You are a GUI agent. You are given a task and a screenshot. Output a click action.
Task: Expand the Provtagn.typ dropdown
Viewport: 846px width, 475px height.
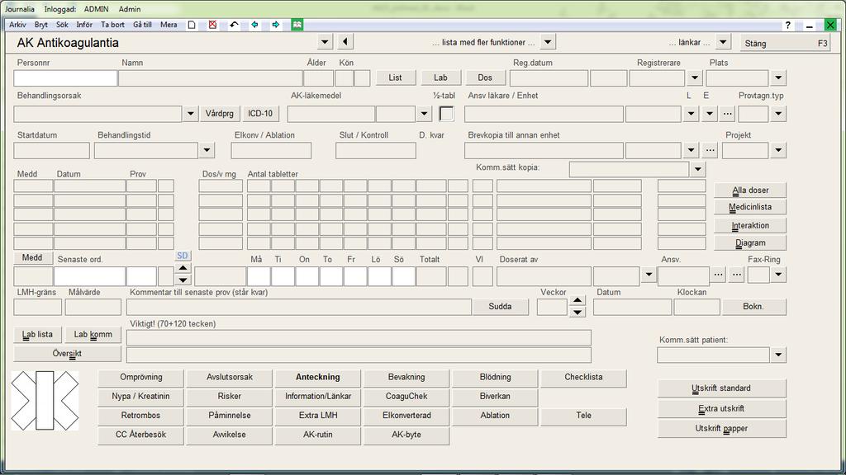778,114
